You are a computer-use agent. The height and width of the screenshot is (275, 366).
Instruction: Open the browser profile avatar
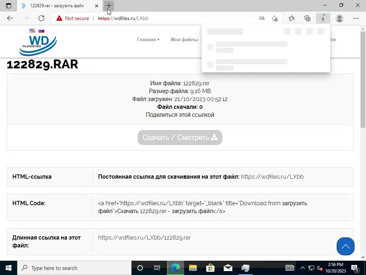coord(340,18)
